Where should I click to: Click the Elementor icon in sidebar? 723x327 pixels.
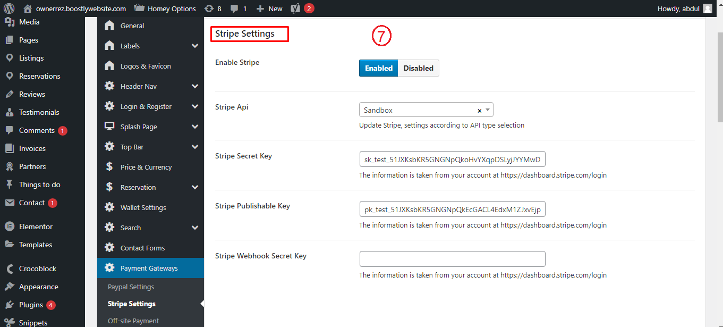[x=9, y=227]
